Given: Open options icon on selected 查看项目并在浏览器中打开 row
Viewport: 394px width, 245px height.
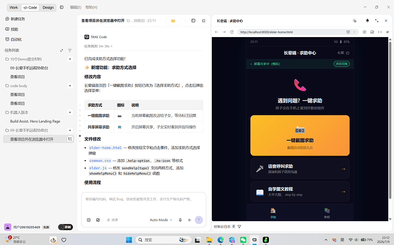Looking at the screenshot, I should coord(70,139).
